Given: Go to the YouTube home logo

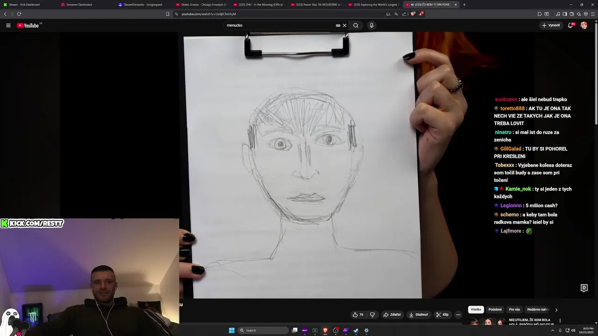Looking at the screenshot, I should point(29,25).
